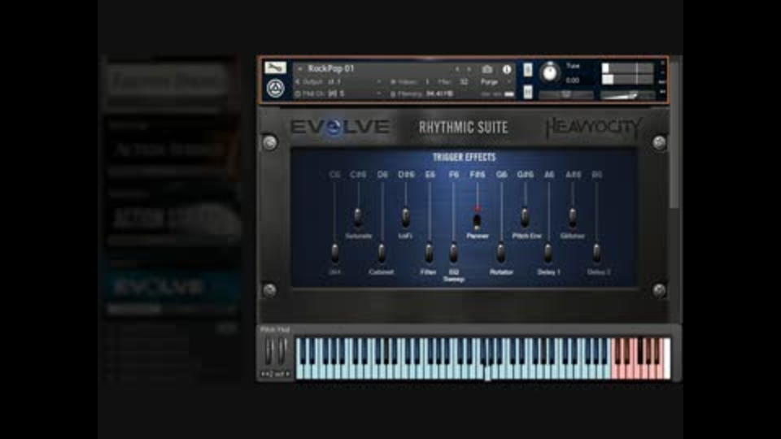Toggle the Delay 1 trigger effect switch
781x439 pixels.
pyautogui.click(x=548, y=253)
